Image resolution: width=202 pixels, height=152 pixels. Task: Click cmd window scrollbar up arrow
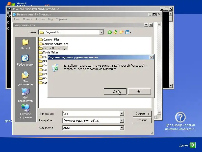click(x=171, y=14)
